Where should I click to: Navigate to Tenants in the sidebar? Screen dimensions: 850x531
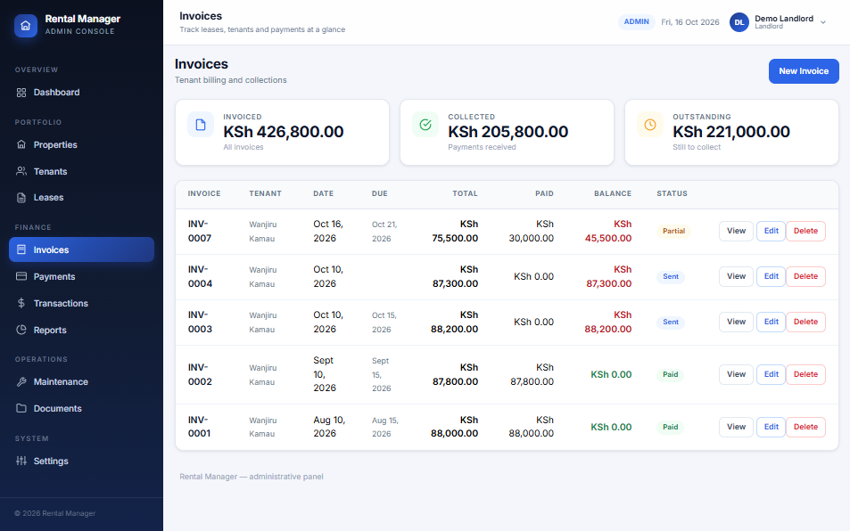(81, 171)
